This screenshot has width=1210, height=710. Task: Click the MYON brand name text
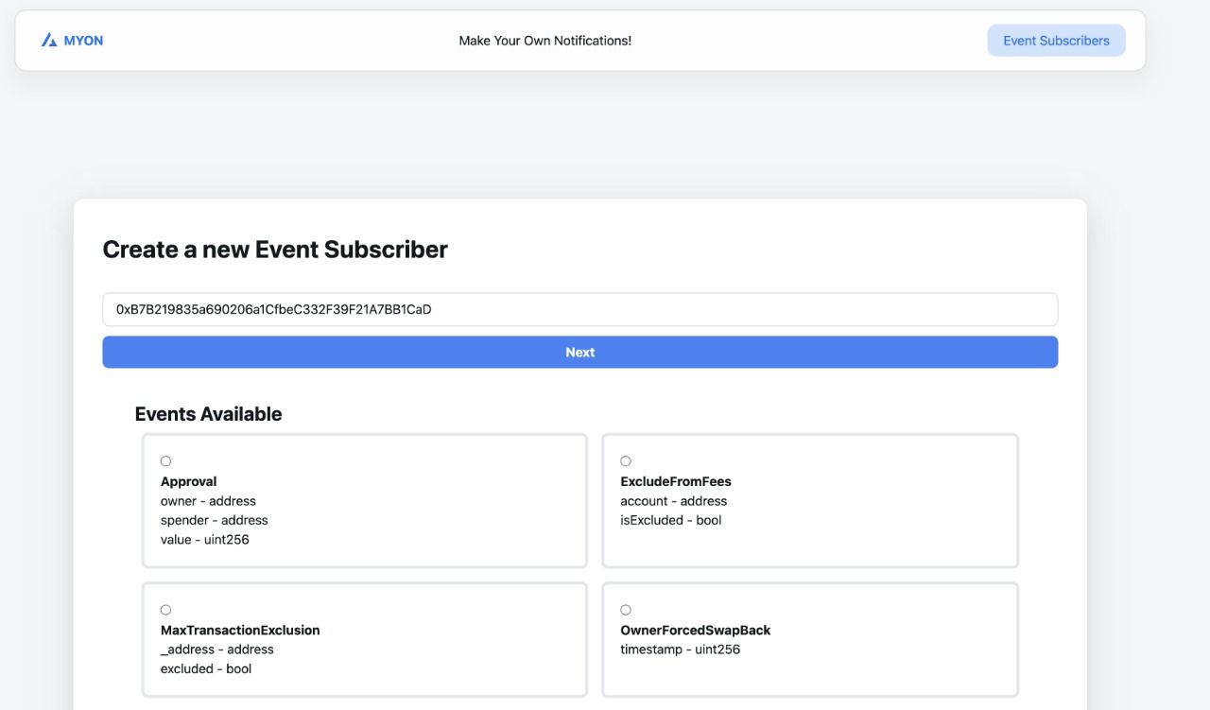pos(83,41)
